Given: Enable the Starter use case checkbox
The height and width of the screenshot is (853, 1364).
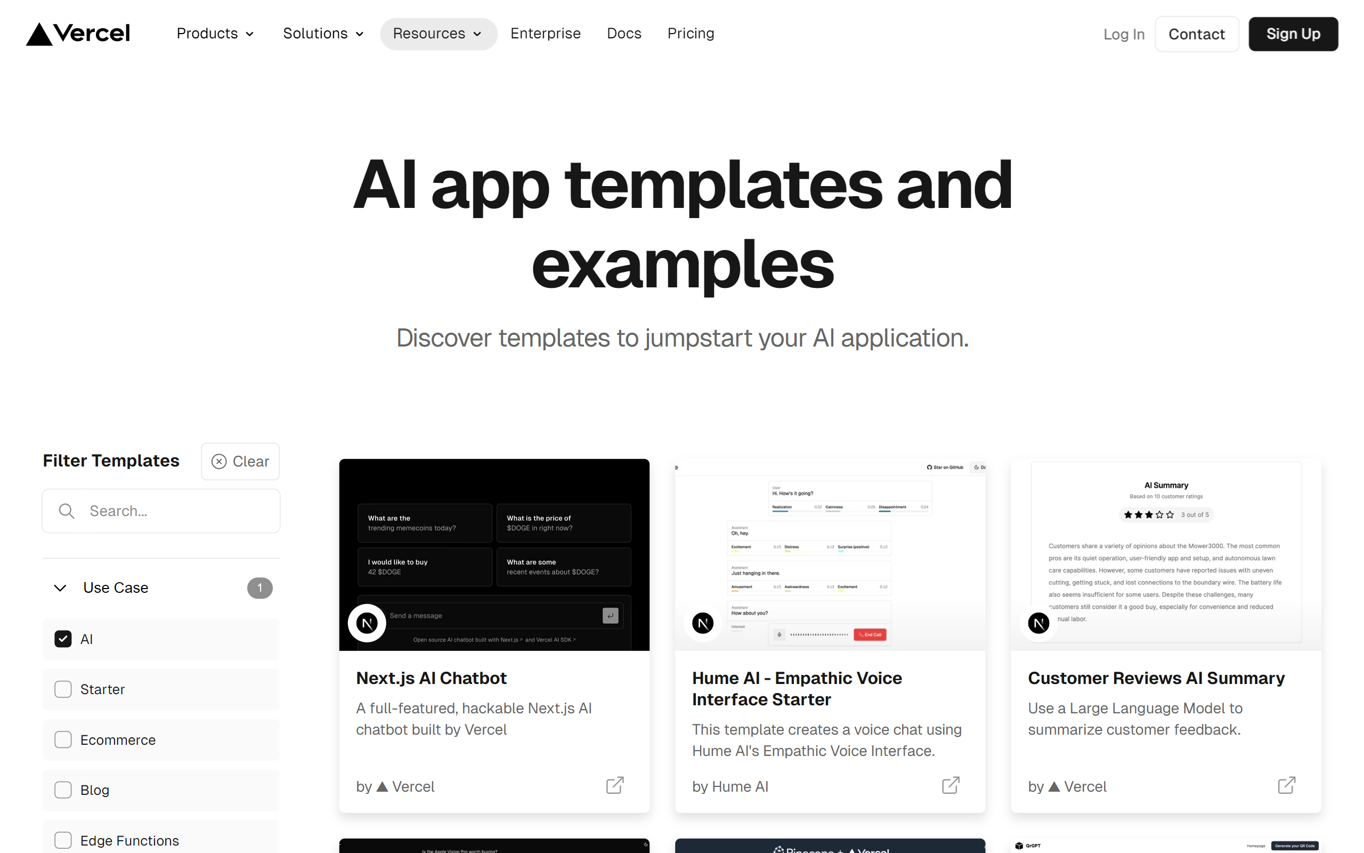Looking at the screenshot, I should (64, 689).
